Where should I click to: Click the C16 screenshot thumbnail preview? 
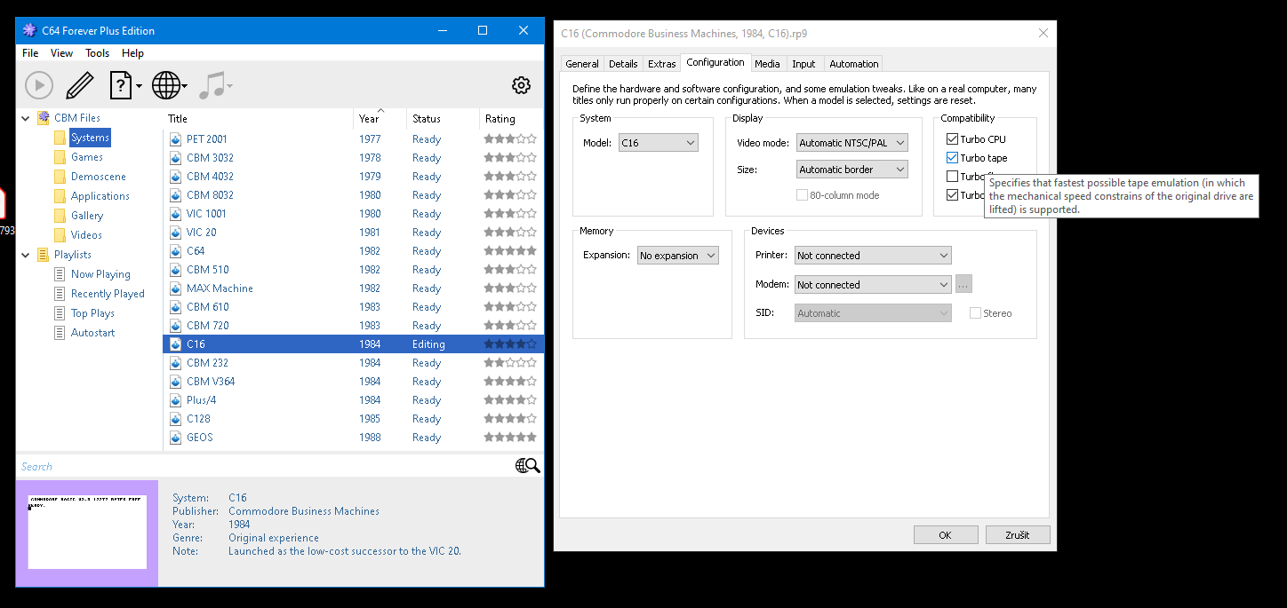point(87,532)
